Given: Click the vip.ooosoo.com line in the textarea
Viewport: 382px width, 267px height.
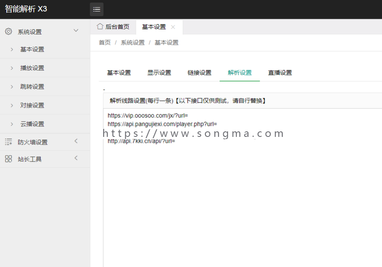Looking at the screenshot, I should (x=148, y=116).
